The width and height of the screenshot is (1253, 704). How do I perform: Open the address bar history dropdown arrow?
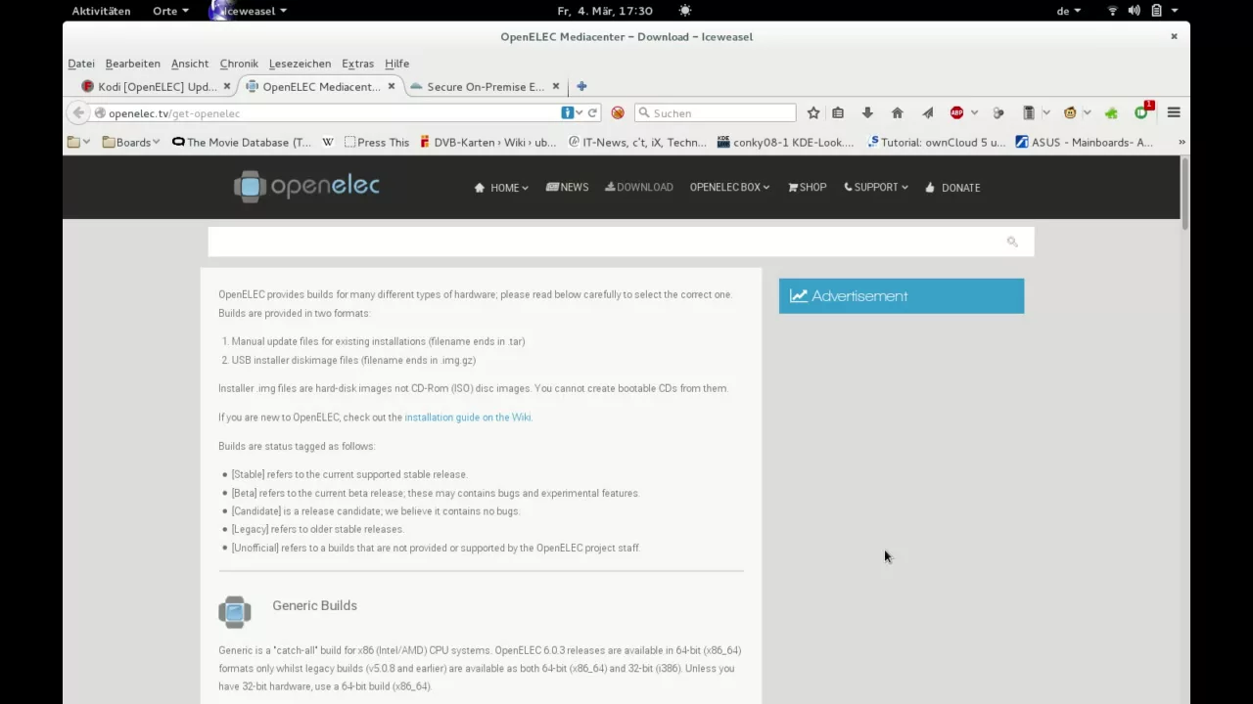pos(580,113)
